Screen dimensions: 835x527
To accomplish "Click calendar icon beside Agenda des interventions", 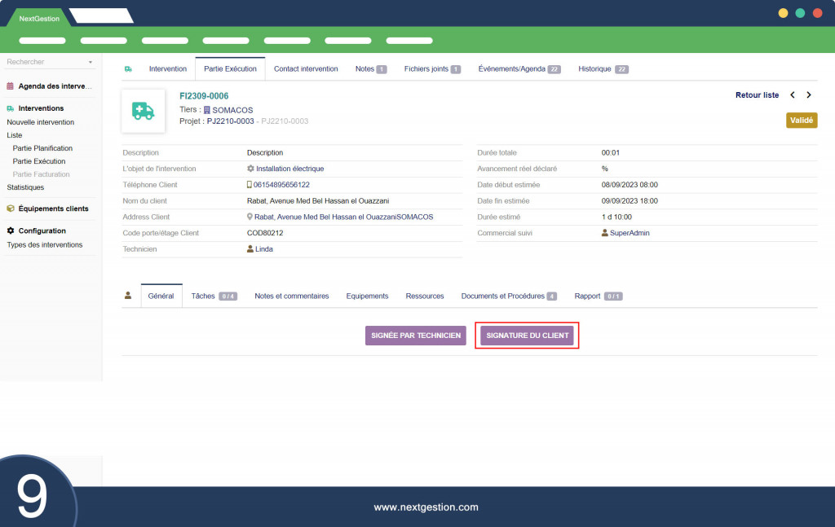I will coord(10,86).
